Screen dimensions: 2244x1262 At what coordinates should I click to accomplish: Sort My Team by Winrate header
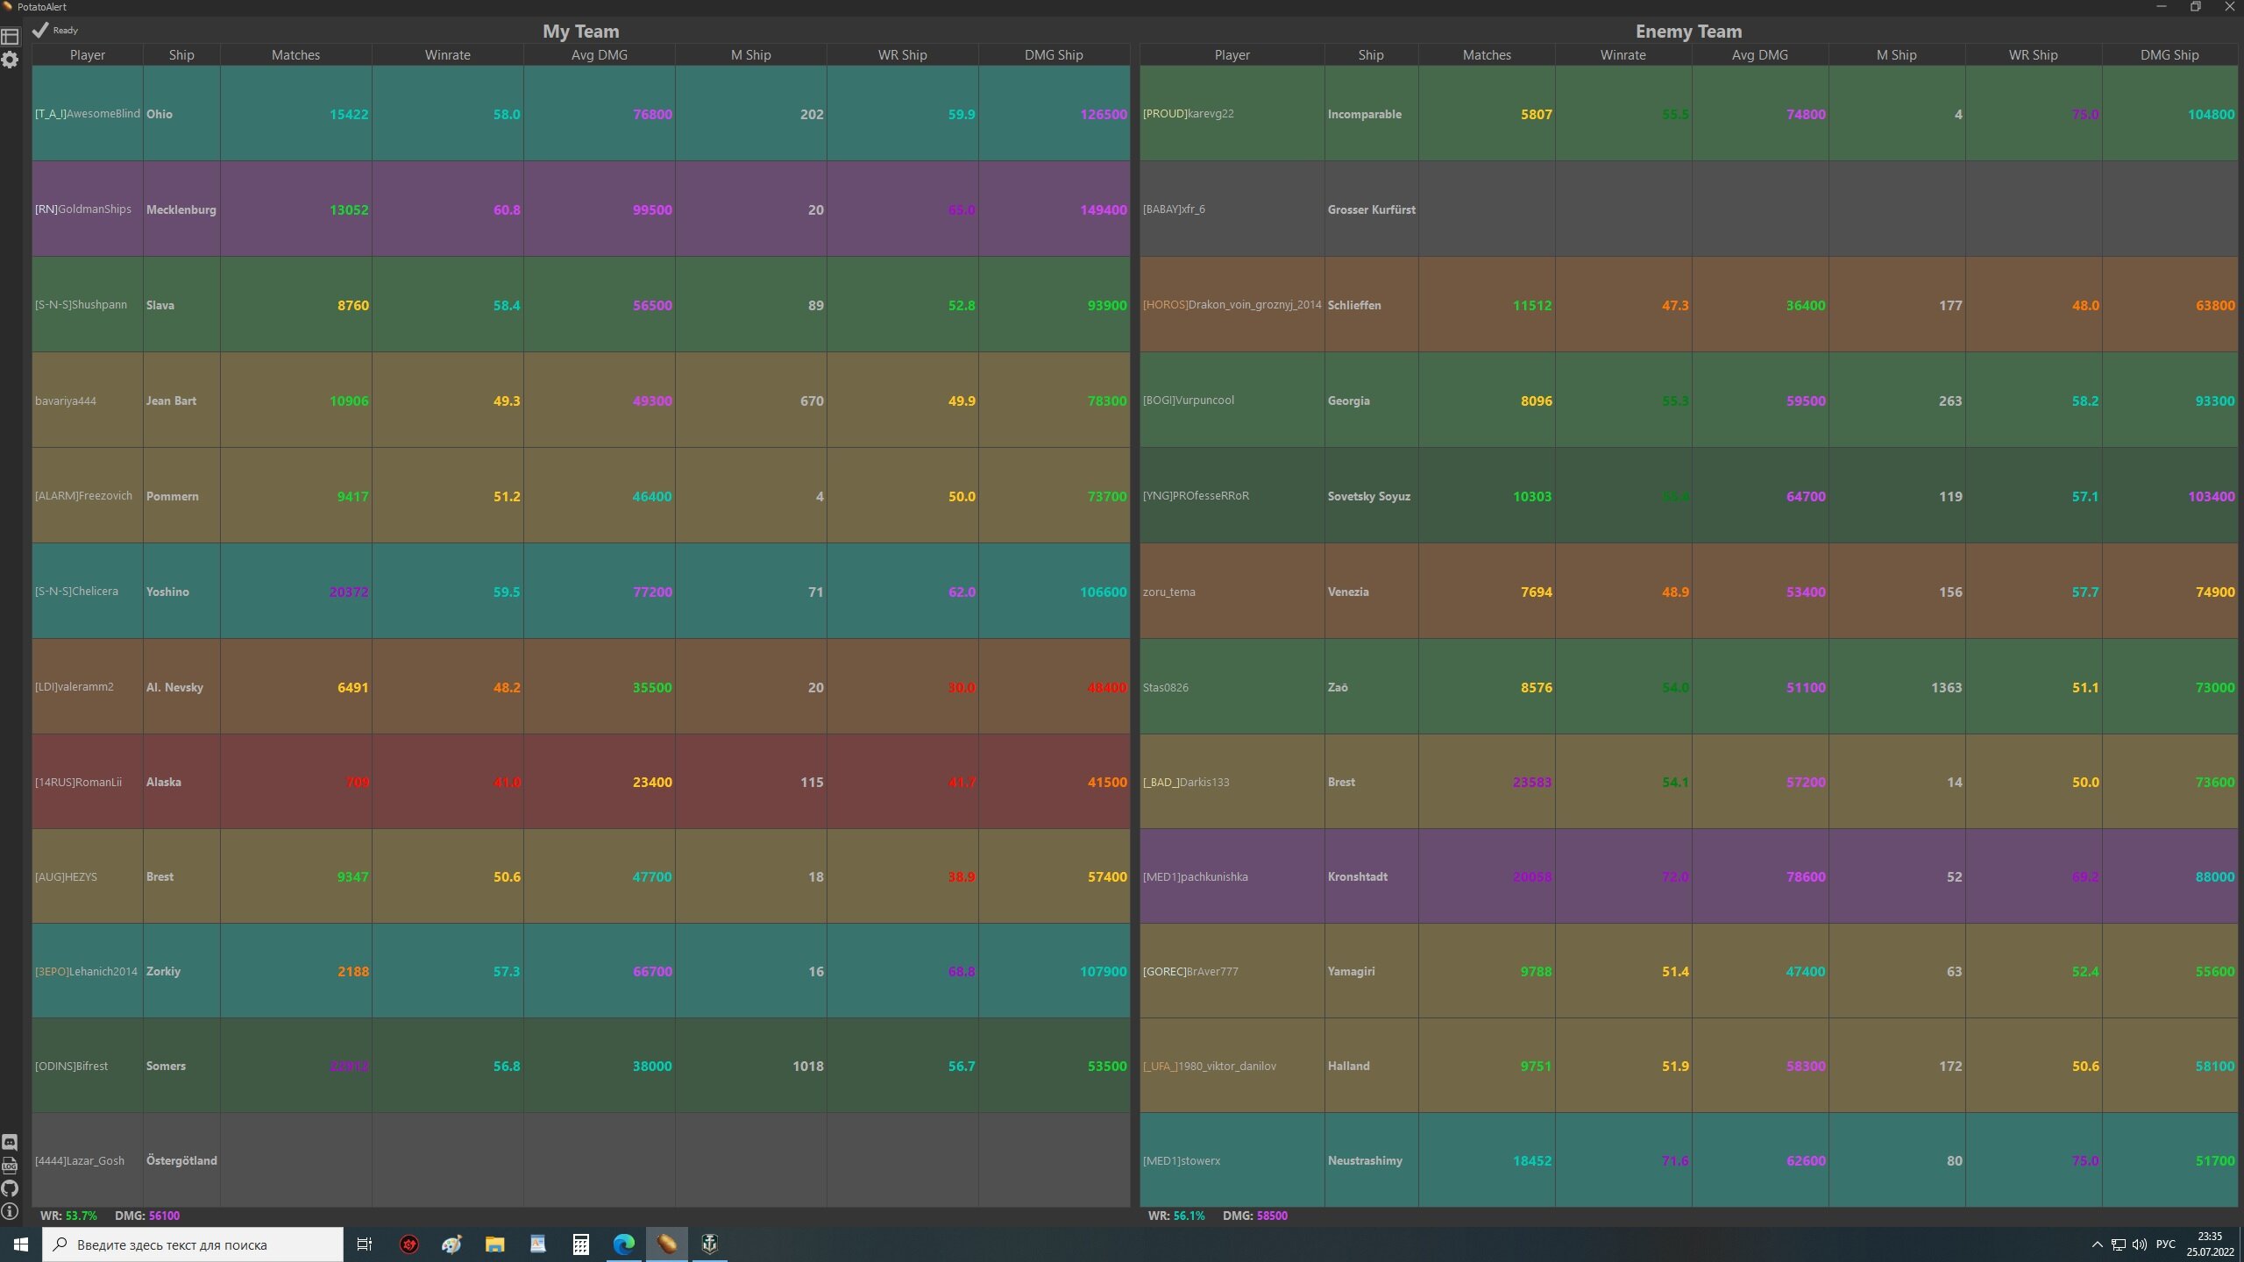447,54
